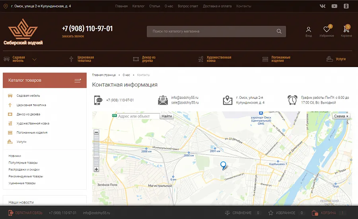Open Контакты in top menu

243,6
